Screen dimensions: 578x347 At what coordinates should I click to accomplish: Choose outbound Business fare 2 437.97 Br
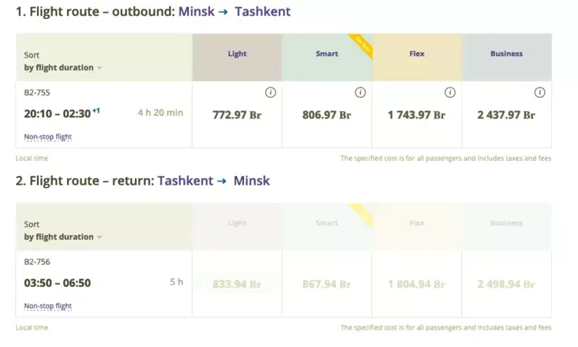(506, 115)
